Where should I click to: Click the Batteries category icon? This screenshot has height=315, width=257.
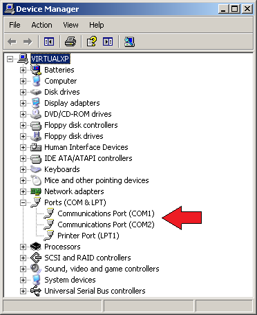coord(36,70)
